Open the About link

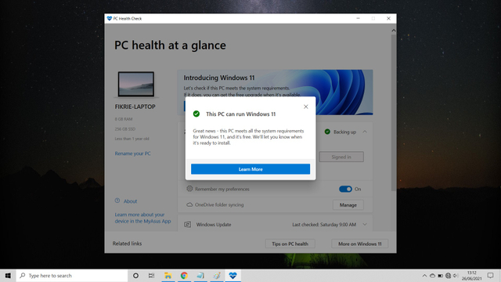131,201
